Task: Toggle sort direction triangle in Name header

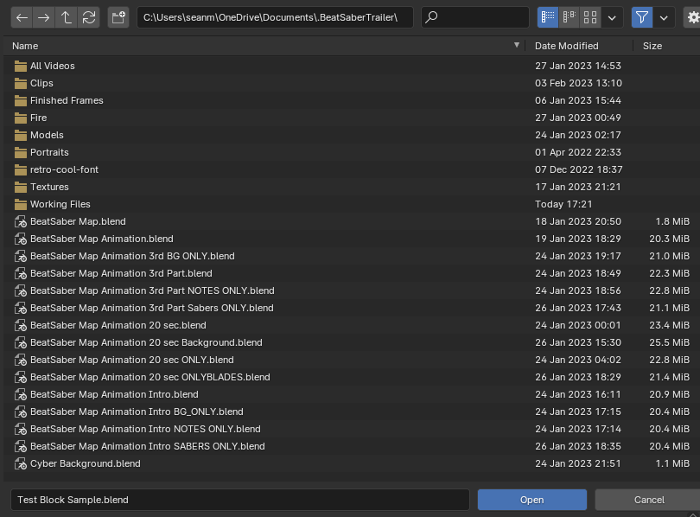Action: (517, 45)
